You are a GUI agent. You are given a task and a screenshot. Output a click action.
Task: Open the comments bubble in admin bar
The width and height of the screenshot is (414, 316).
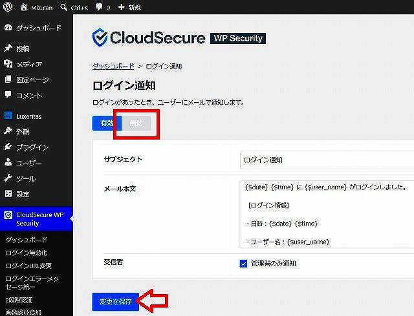tap(99, 7)
